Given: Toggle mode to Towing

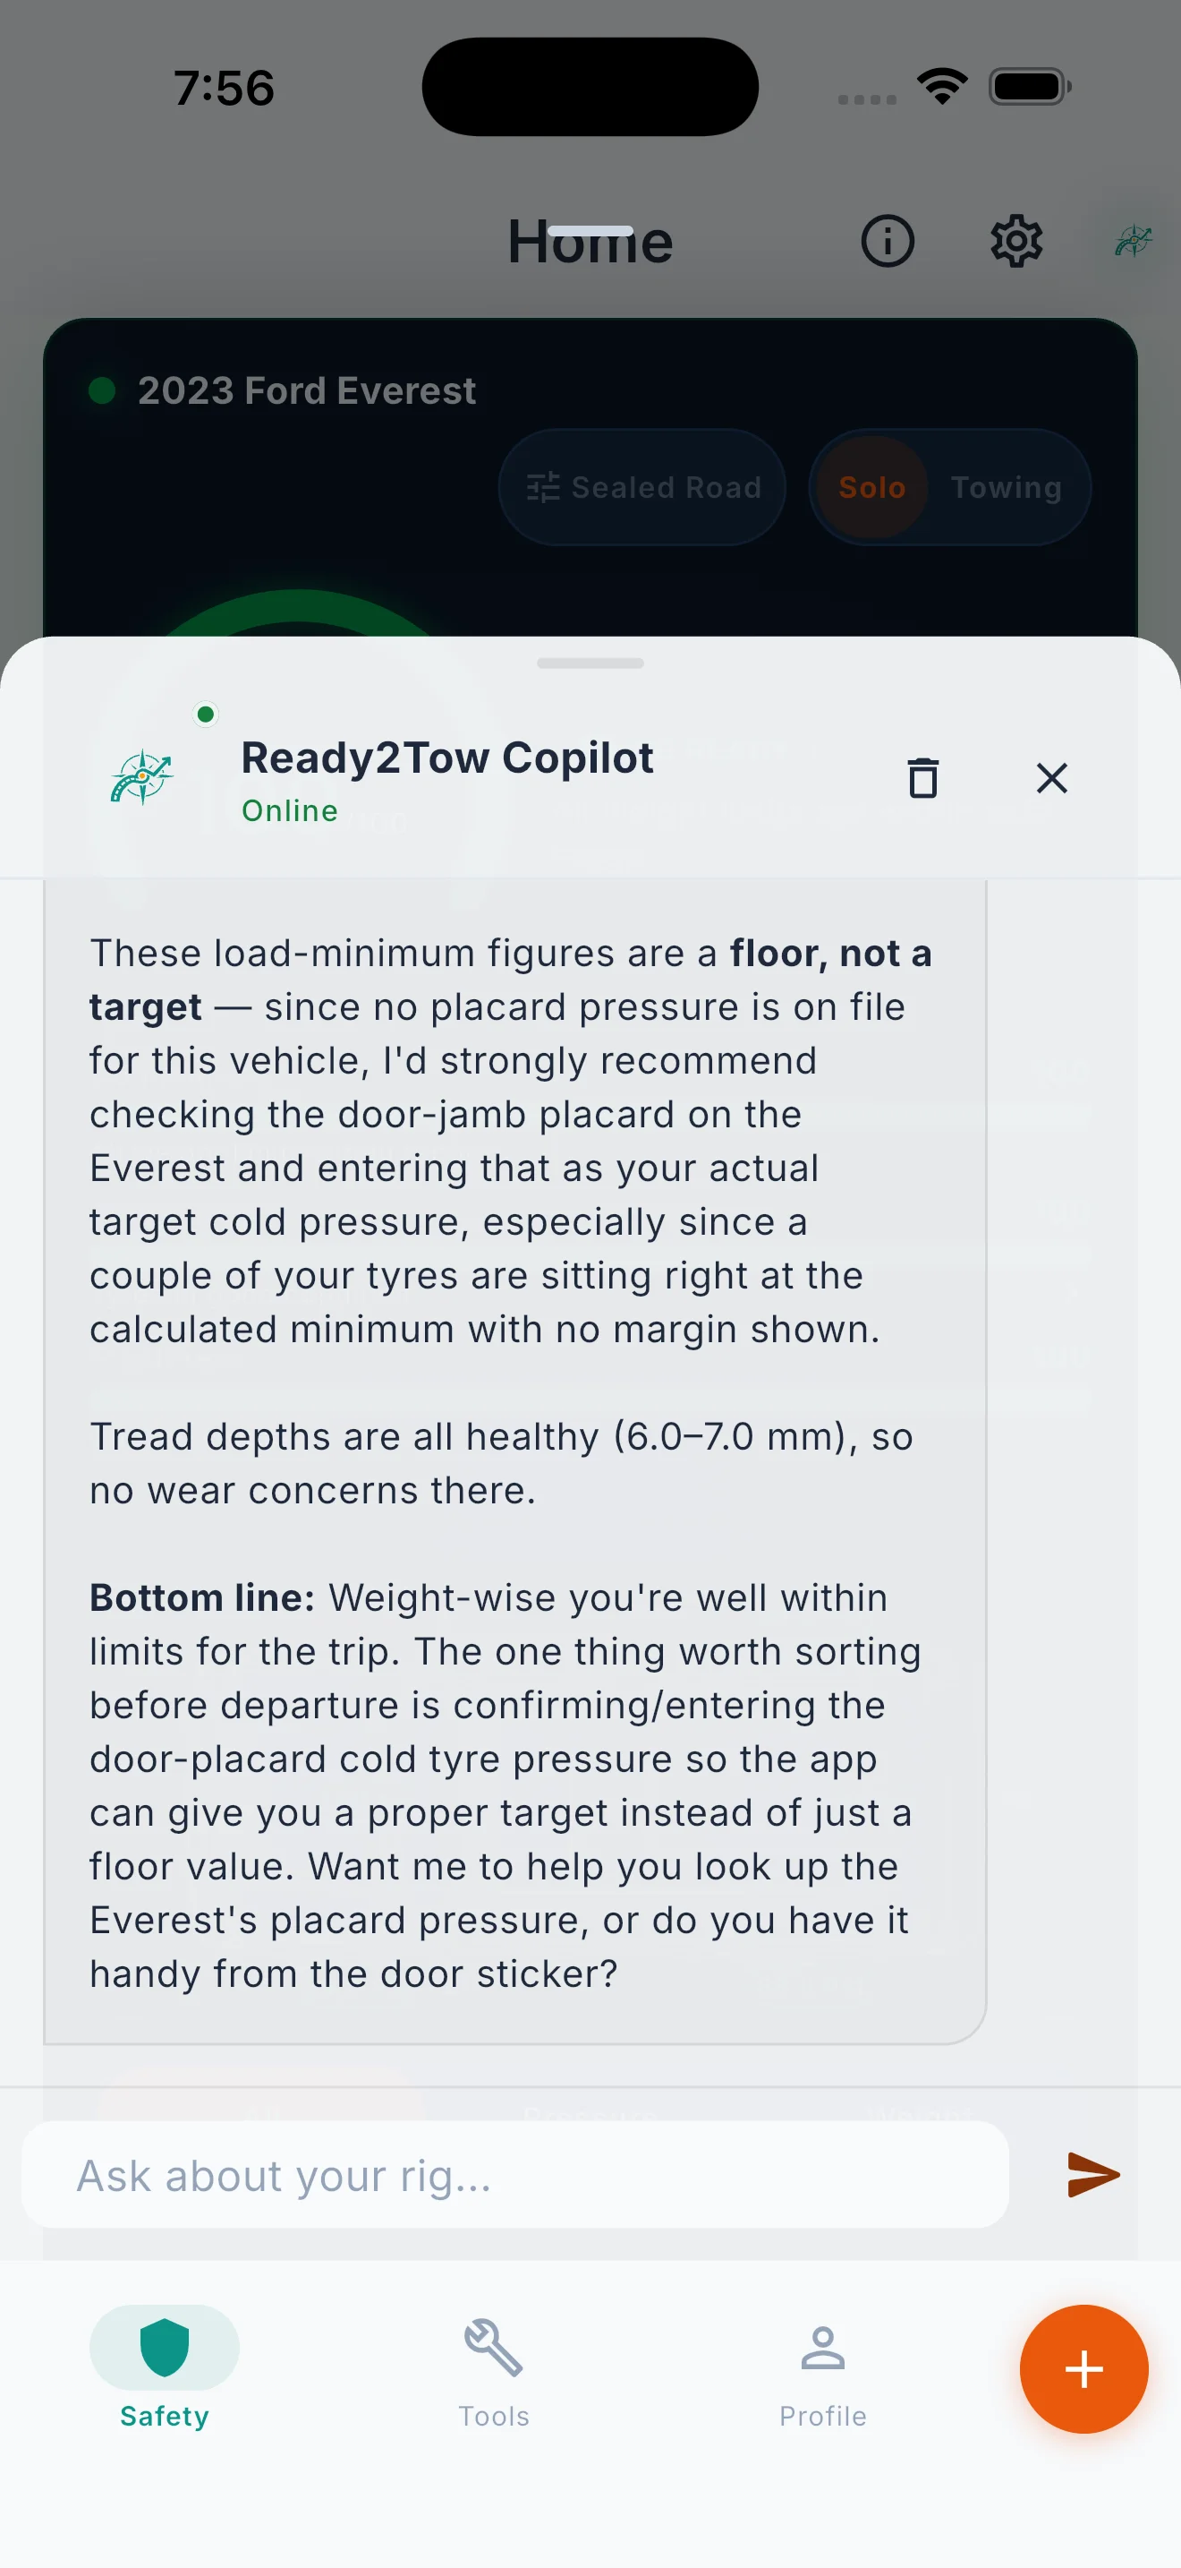Looking at the screenshot, I should (x=1006, y=486).
